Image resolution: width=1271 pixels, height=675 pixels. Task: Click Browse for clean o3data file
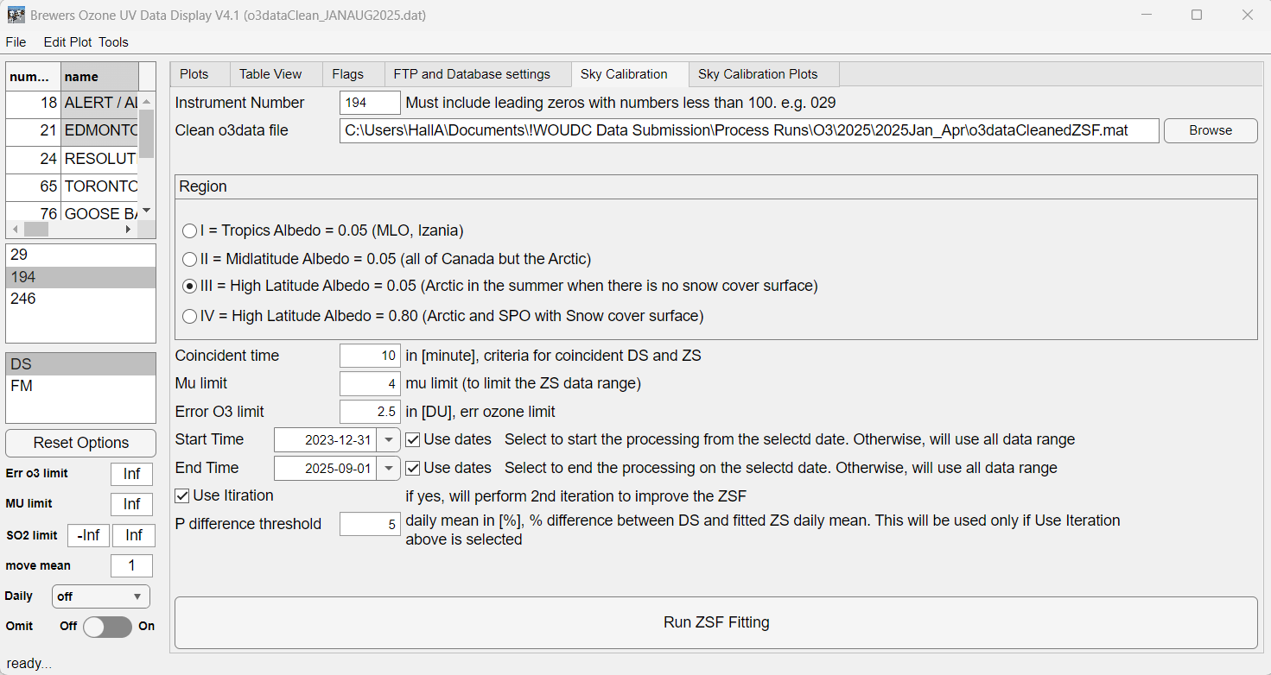click(1210, 130)
